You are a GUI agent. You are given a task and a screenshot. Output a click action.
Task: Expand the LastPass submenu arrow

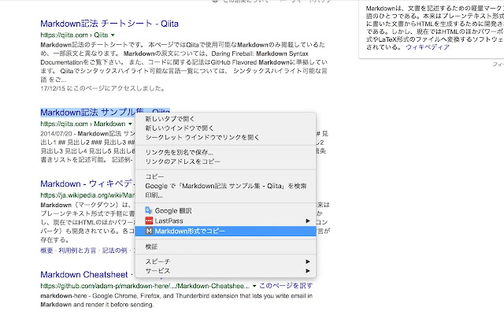point(308,220)
